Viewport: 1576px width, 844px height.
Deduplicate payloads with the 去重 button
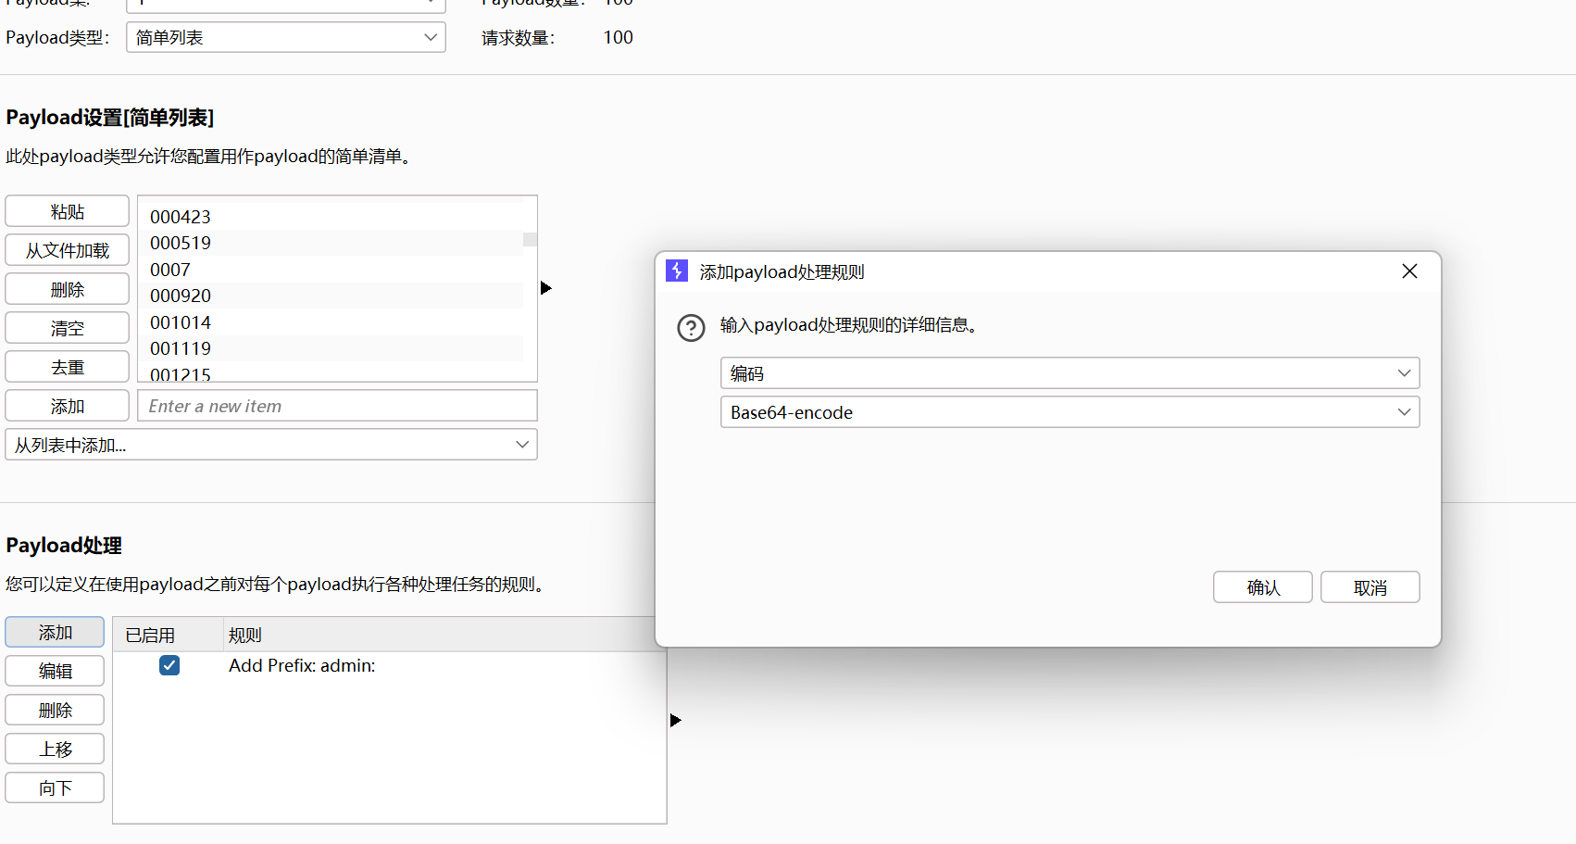pos(66,366)
